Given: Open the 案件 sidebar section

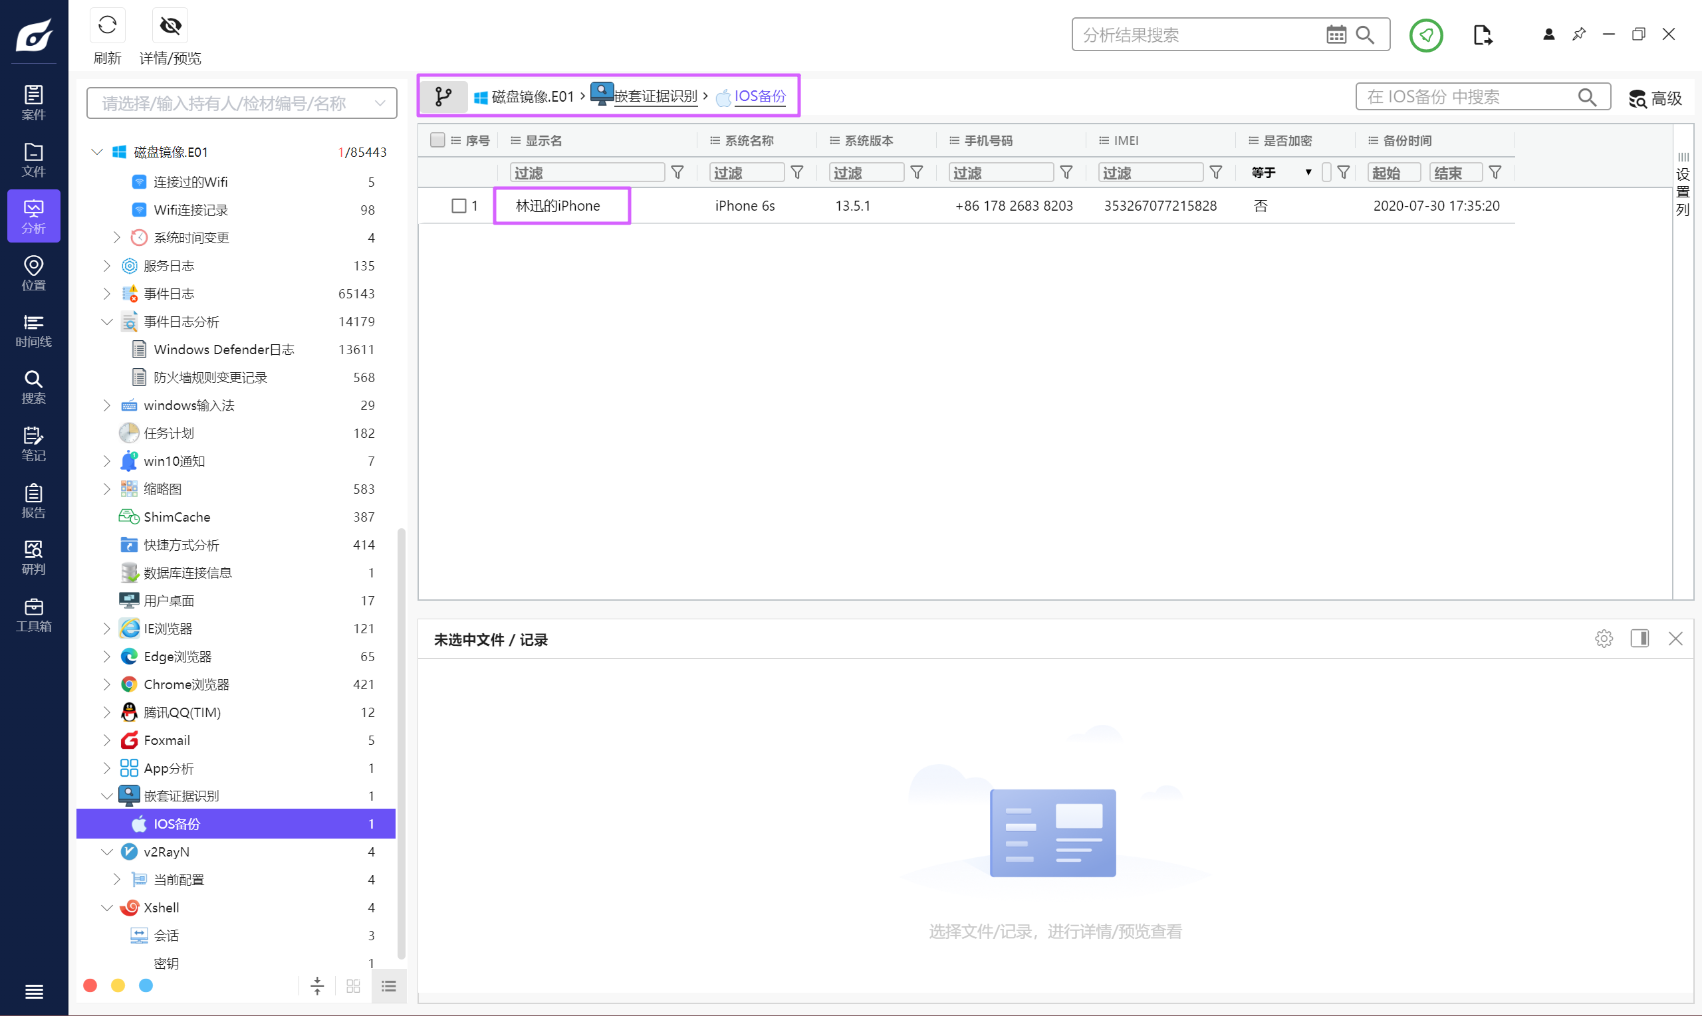Looking at the screenshot, I should point(33,103).
